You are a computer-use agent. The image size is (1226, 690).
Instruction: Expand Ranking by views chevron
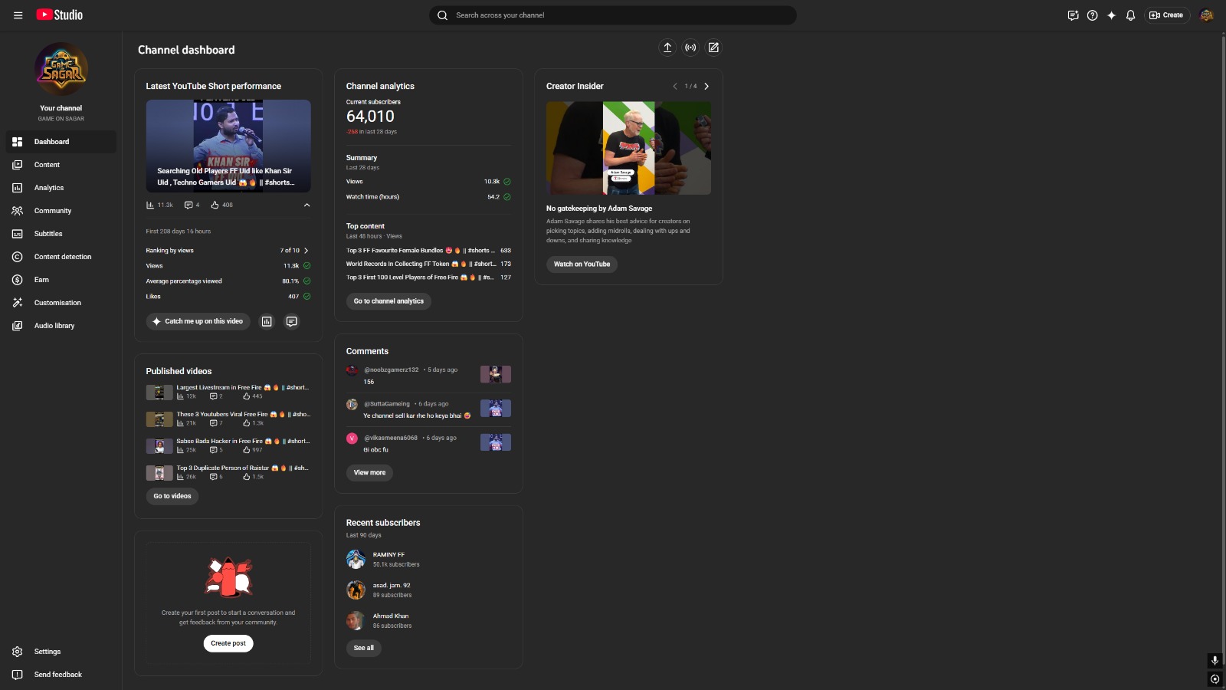click(306, 251)
